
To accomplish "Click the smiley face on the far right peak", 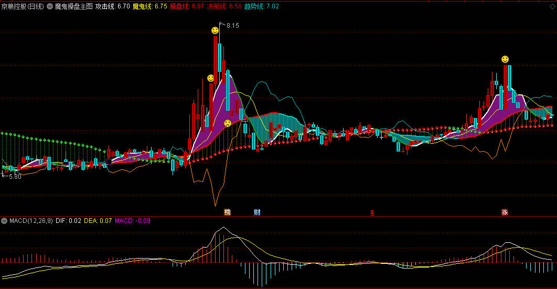I will 505,59.
